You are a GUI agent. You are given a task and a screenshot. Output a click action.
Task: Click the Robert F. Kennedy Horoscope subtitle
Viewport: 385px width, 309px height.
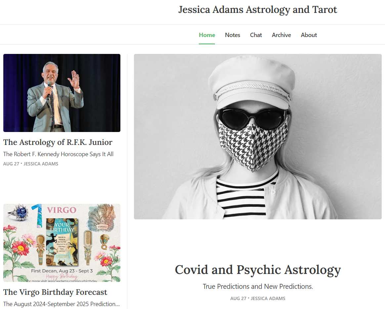click(x=58, y=154)
